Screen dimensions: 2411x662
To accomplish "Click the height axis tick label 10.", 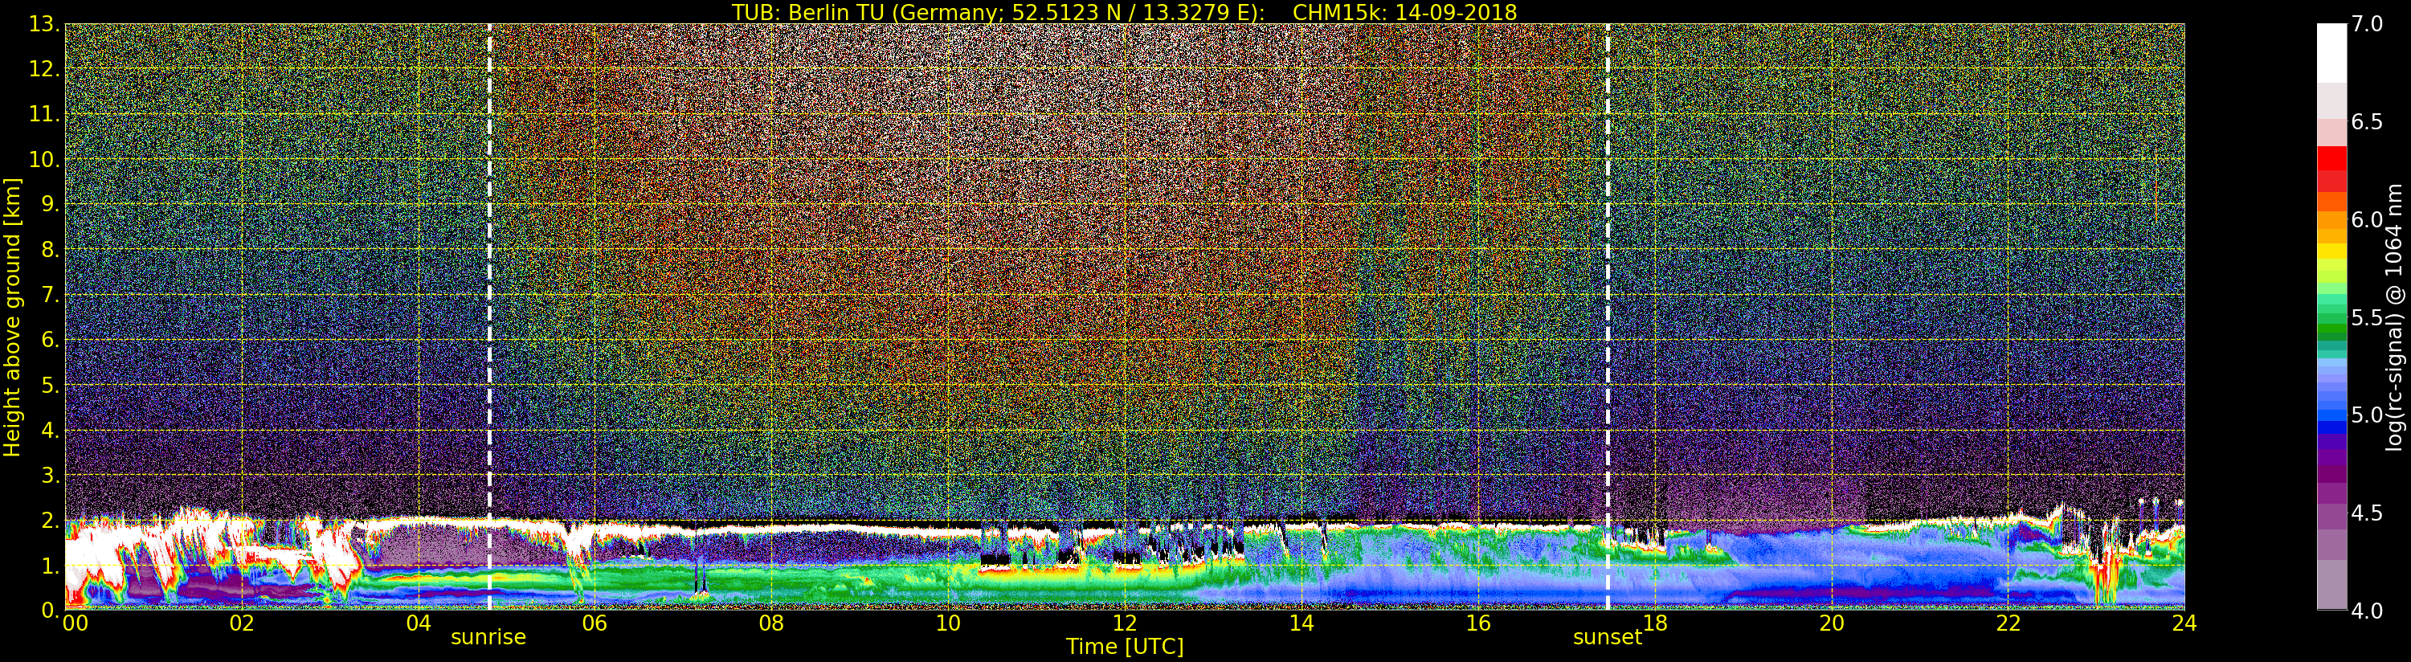I will [44, 159].
